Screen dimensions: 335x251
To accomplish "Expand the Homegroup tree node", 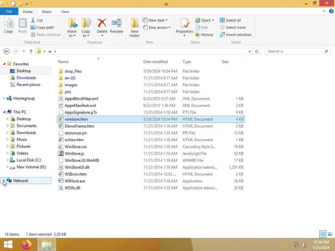I will coord(4,98).
